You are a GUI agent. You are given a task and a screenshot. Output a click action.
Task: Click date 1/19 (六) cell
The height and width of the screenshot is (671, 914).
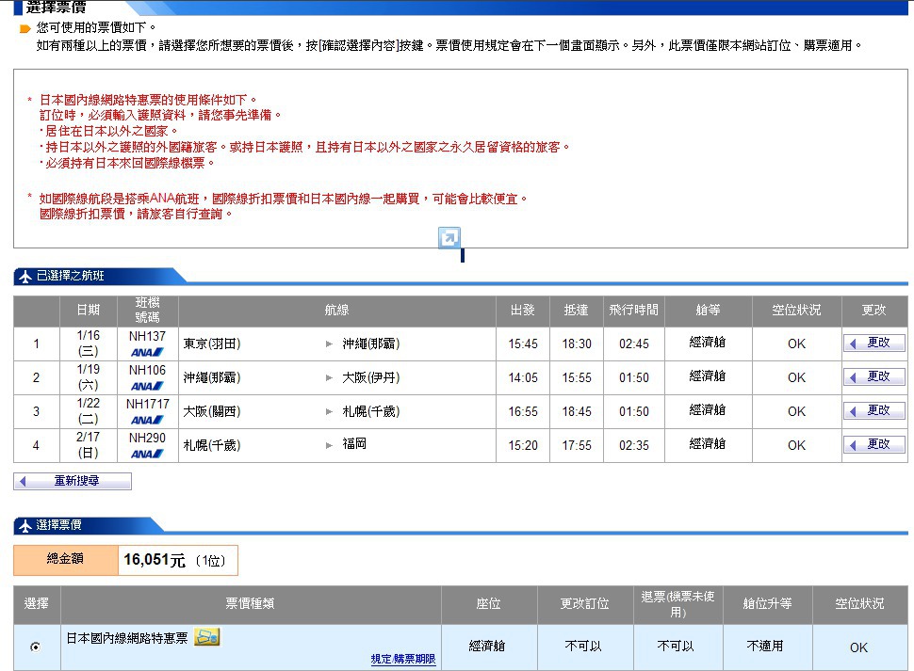(x=88, y=377)
